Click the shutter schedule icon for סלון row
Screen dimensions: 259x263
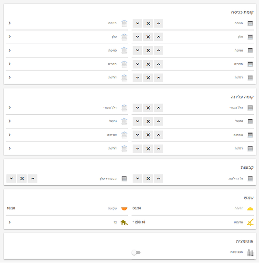[x=124, y=37]
